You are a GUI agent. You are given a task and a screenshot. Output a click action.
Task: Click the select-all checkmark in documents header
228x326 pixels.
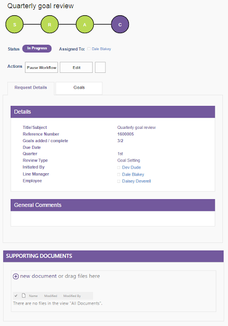(16, 295)
